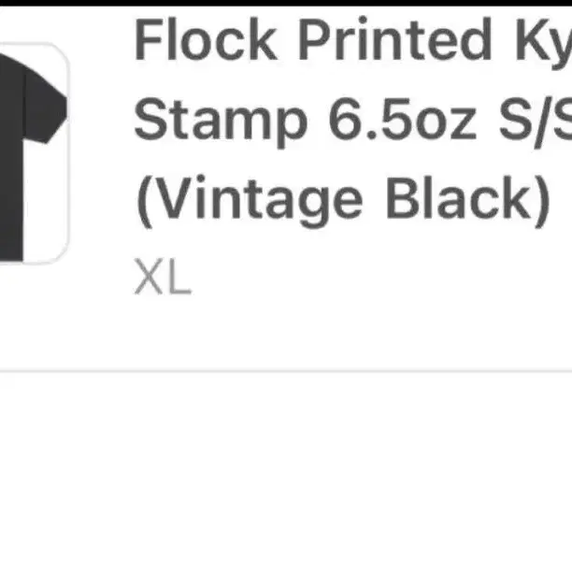The image size is (572, 572).
Task: Click the "S/S" text in title
Action: click(535, 122)
